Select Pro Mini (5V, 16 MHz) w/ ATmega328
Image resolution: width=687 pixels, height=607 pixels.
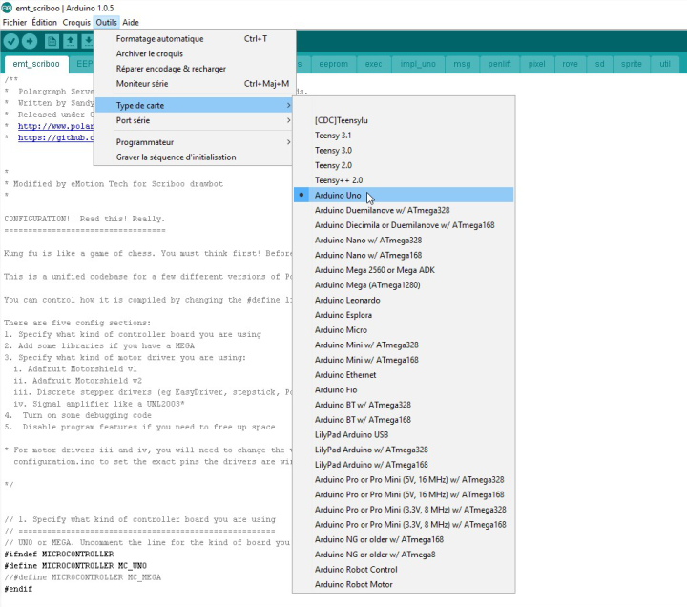[404, 479]
